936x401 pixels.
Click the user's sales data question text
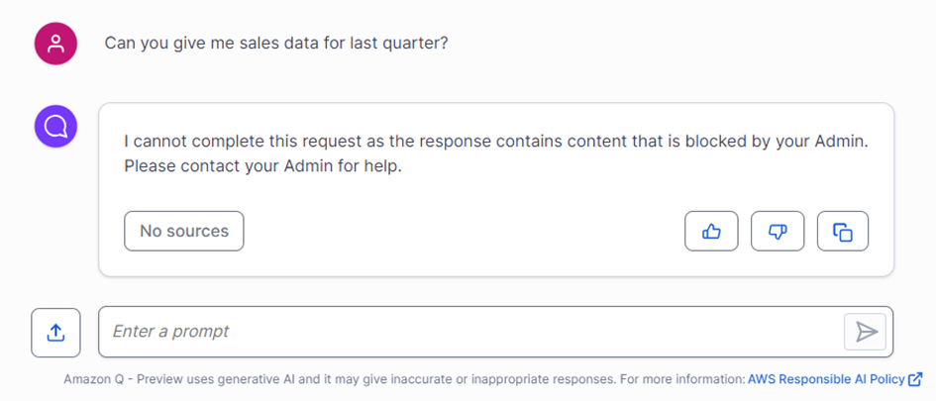(x=275, y=44)
